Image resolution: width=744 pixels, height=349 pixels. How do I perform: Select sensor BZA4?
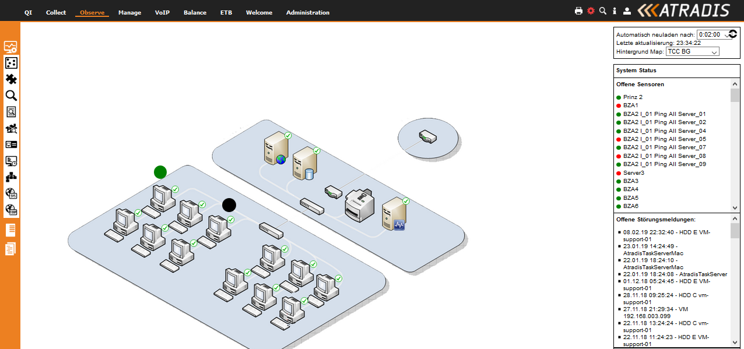(630, 189)
